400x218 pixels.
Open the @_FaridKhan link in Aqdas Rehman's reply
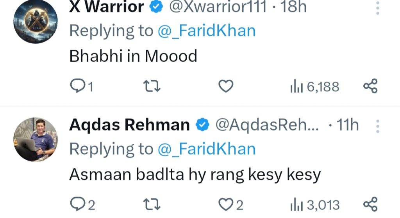[x=206, y=149]
